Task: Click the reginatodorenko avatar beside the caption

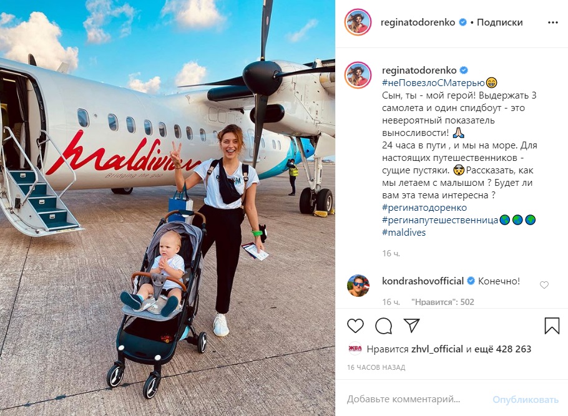Action: point(358,75)
